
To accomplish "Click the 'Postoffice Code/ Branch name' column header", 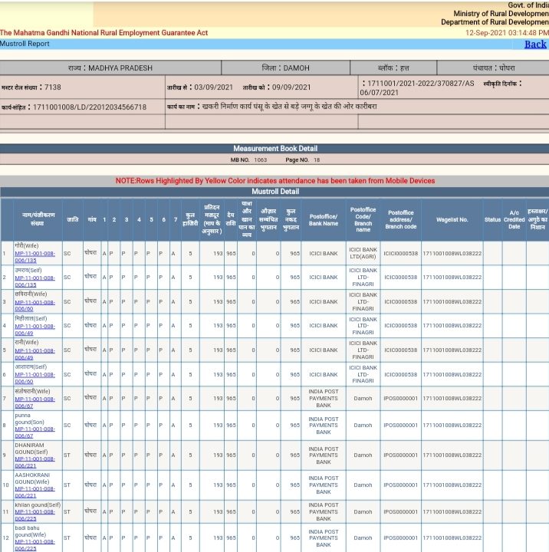I will pyautogui.click(x=363, y=219).
